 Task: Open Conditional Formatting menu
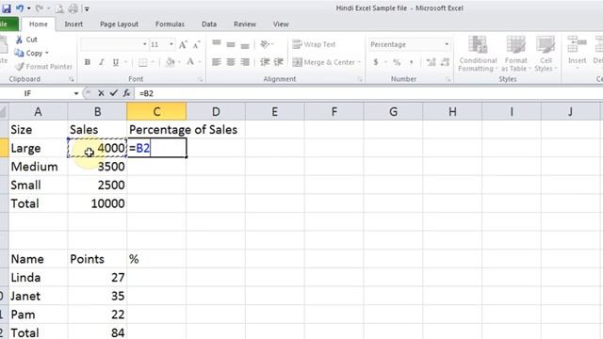478,54
